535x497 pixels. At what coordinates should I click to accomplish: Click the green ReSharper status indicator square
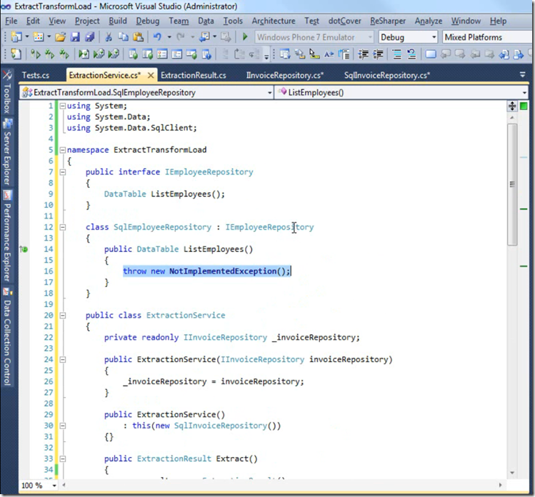(x=524, y=106)
